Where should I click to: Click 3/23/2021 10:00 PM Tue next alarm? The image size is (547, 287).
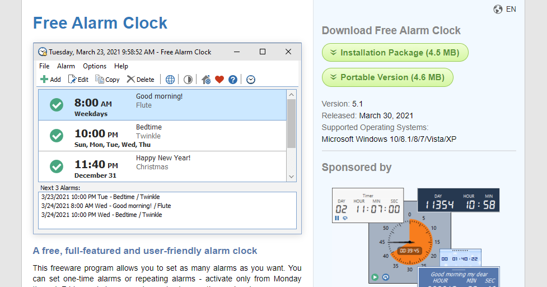pyautogui.click(x=100, y=197)
